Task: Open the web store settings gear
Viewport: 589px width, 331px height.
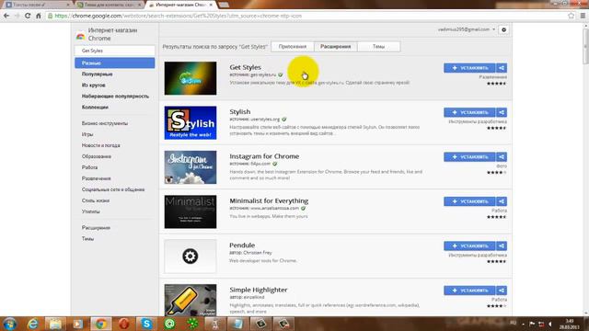Action: (x=503, y=29)
